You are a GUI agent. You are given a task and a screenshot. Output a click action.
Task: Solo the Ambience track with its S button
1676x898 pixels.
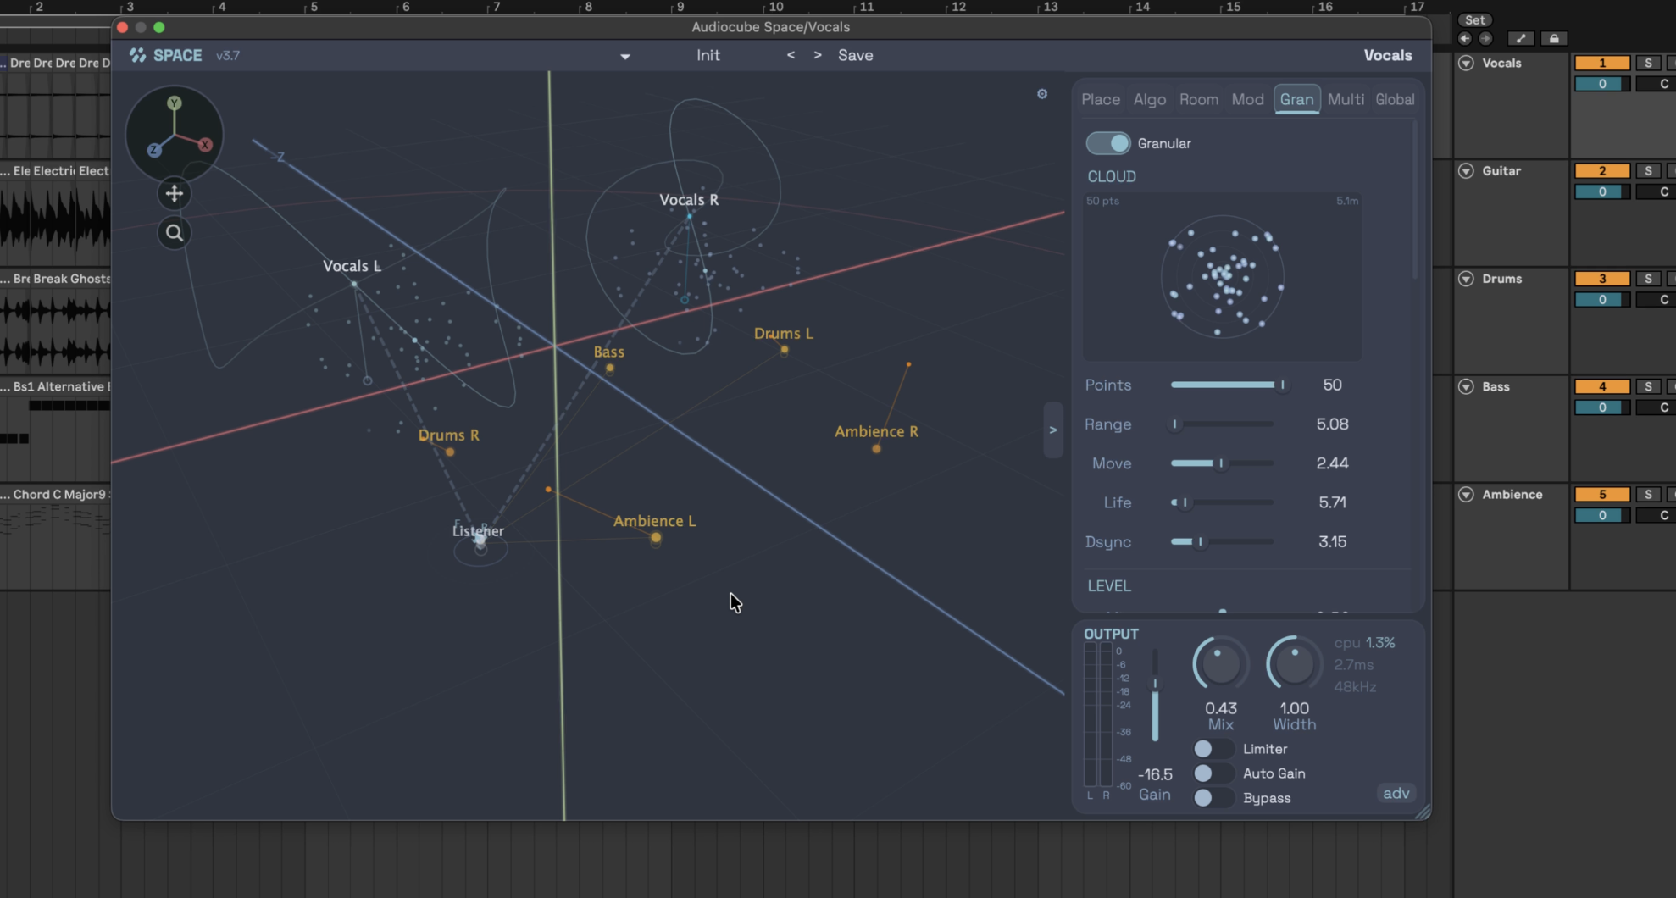tap(1648, 494)
